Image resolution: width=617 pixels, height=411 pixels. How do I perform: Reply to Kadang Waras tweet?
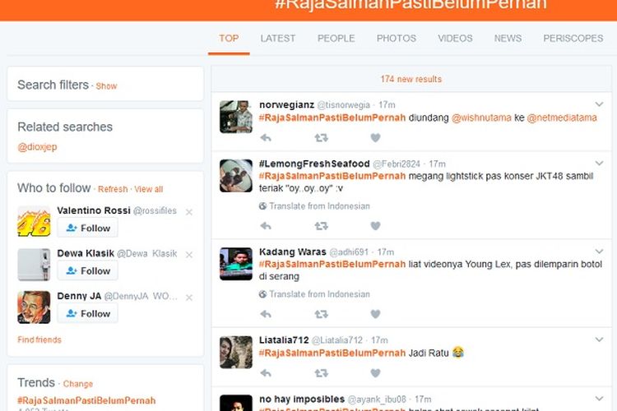[x=266, y=314]
